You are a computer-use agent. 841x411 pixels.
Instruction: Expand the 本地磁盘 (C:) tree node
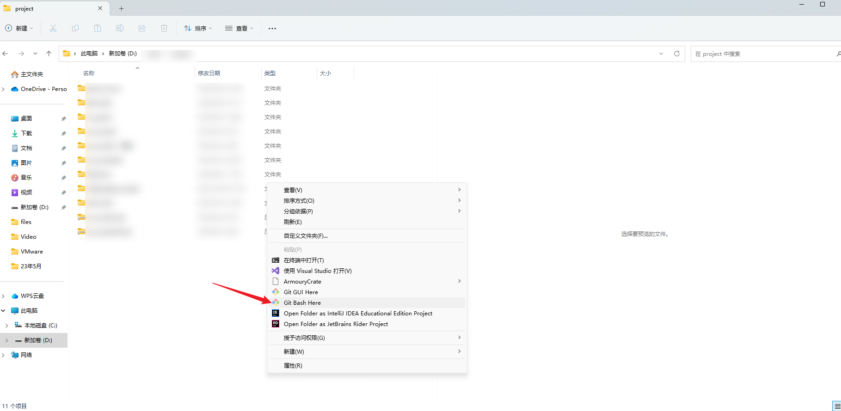click(x=6, y=326)
